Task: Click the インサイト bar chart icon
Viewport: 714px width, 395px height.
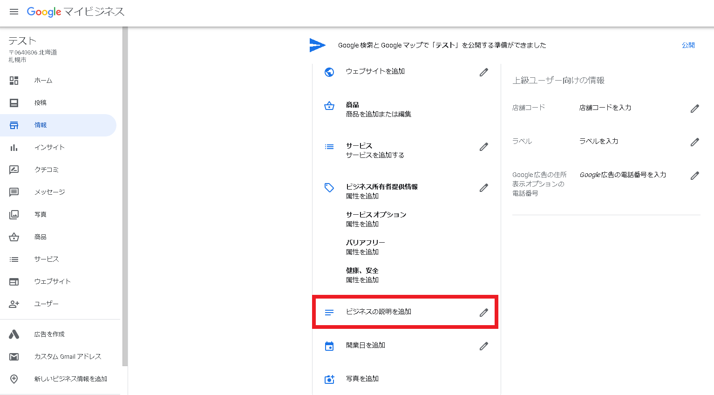Action: (x=14, y=148)
